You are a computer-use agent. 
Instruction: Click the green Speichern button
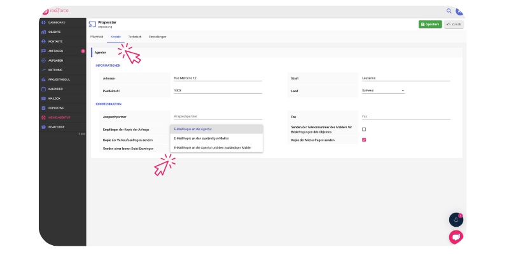click(430, 24)
